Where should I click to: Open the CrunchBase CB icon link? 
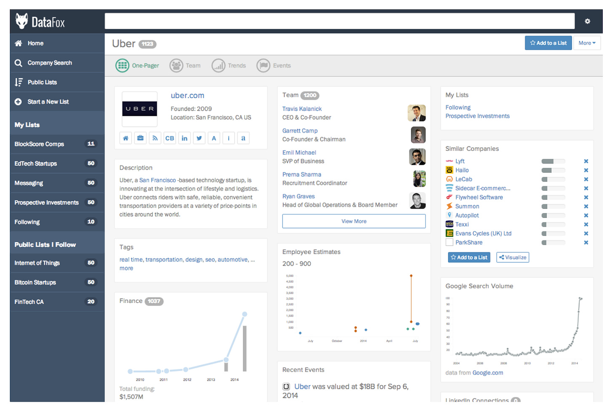coord(170,138)
